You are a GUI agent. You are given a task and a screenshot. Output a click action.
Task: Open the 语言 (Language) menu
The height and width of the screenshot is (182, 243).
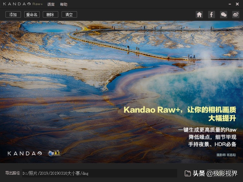(50, 4)
